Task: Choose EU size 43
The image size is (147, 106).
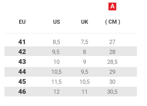Action: pos(22,62)
